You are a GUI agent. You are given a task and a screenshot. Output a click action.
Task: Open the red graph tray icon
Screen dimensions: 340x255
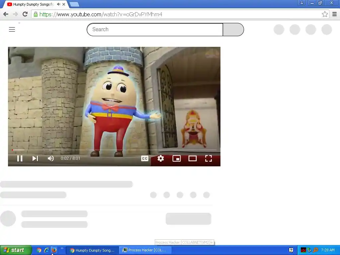click(303, 250)
